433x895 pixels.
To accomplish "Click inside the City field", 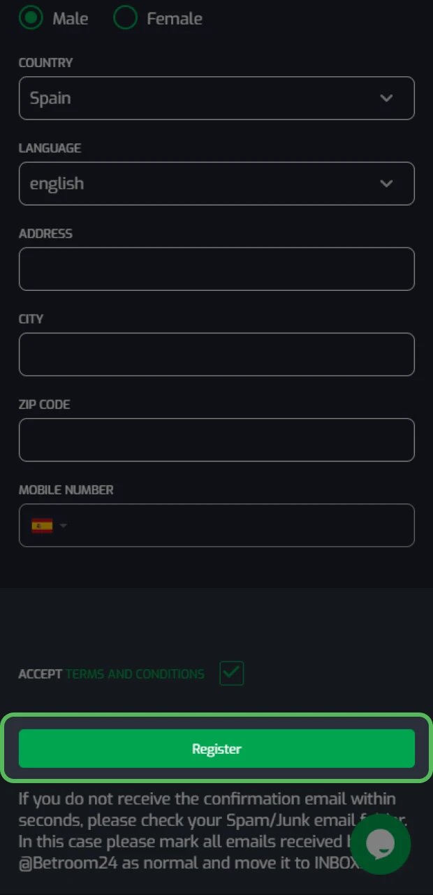I will point(216,354).
